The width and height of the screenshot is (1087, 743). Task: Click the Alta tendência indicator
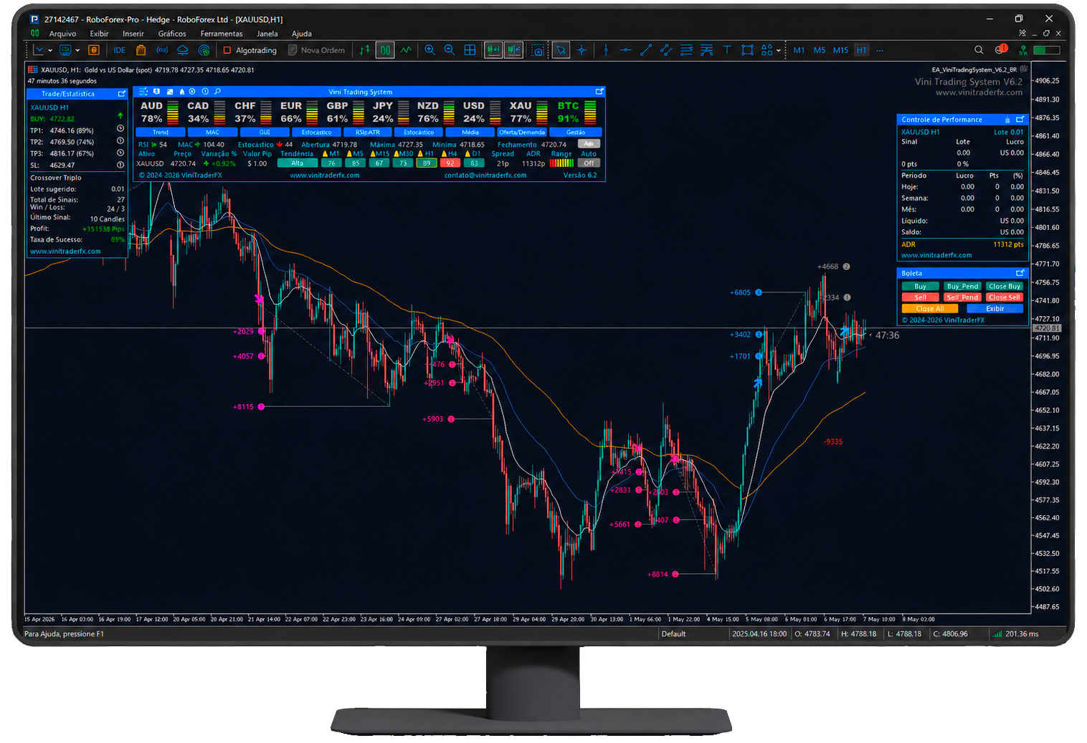click(x=298, y=163)
